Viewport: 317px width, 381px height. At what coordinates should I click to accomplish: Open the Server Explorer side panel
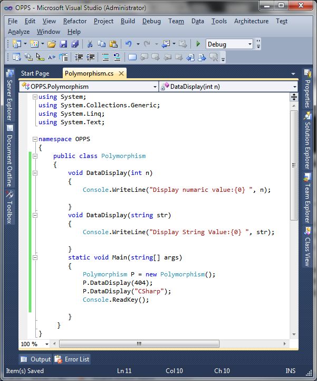pyautogui.click(x=9, y=95)
